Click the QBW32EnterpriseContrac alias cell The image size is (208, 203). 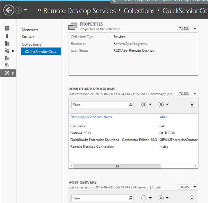click(179, 140)
